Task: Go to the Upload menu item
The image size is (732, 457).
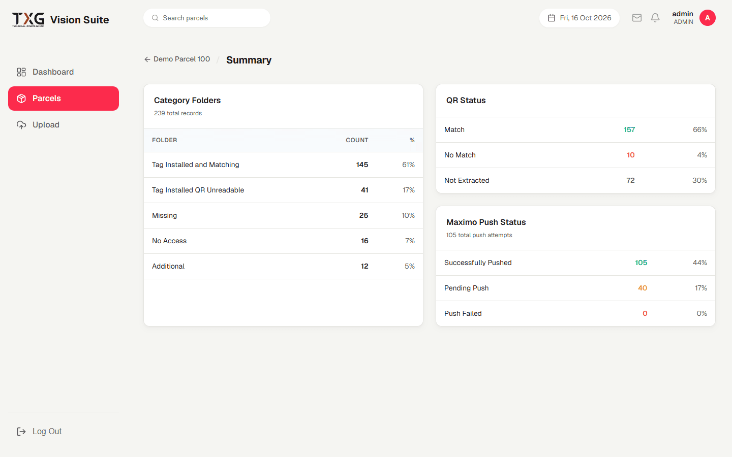Action: (x=64, y=125)
